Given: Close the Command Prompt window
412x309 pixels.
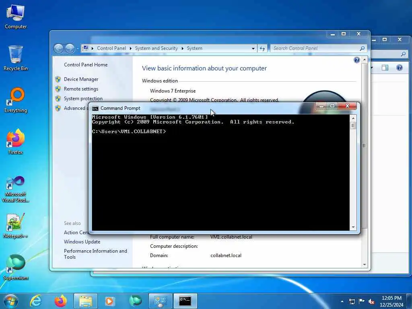Looking at the screenshot, I should [x=347, y=106].
